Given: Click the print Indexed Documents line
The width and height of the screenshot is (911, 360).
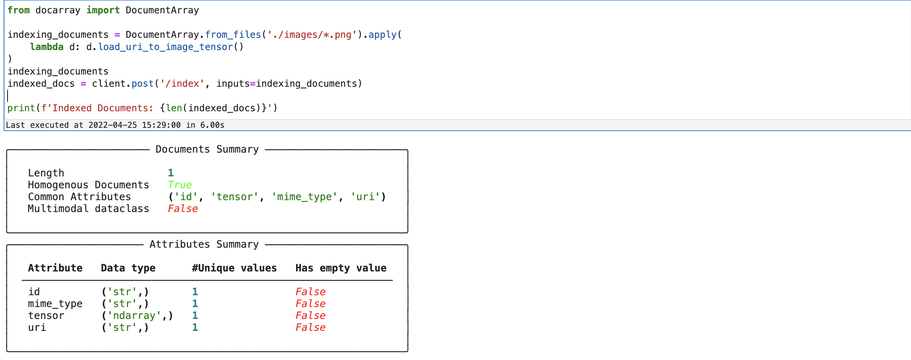Looking at the screenshot, I should pyautogui.click(x=142, y=108).
